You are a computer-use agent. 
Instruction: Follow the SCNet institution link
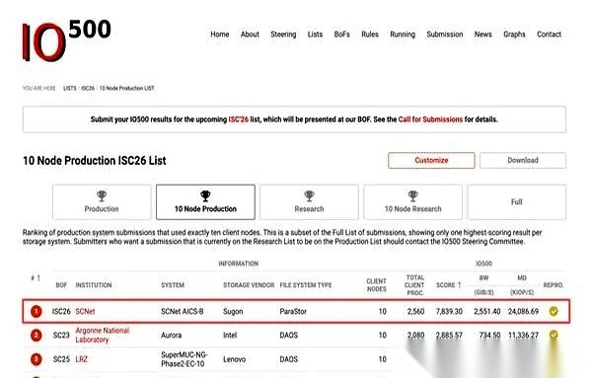[x=85, y=312]
